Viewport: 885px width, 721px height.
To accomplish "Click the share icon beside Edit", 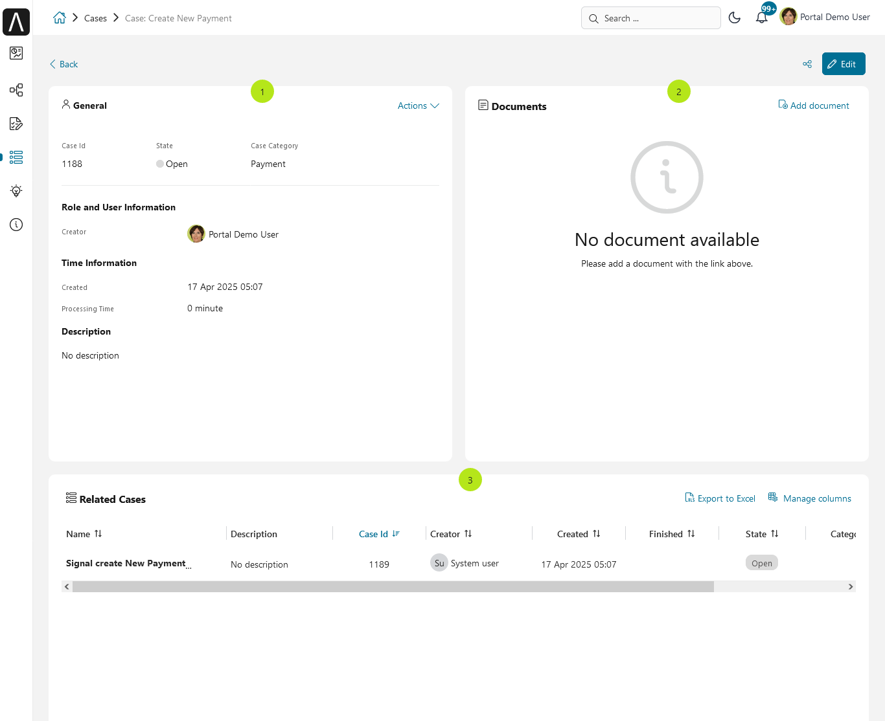I will pos(807,64).
